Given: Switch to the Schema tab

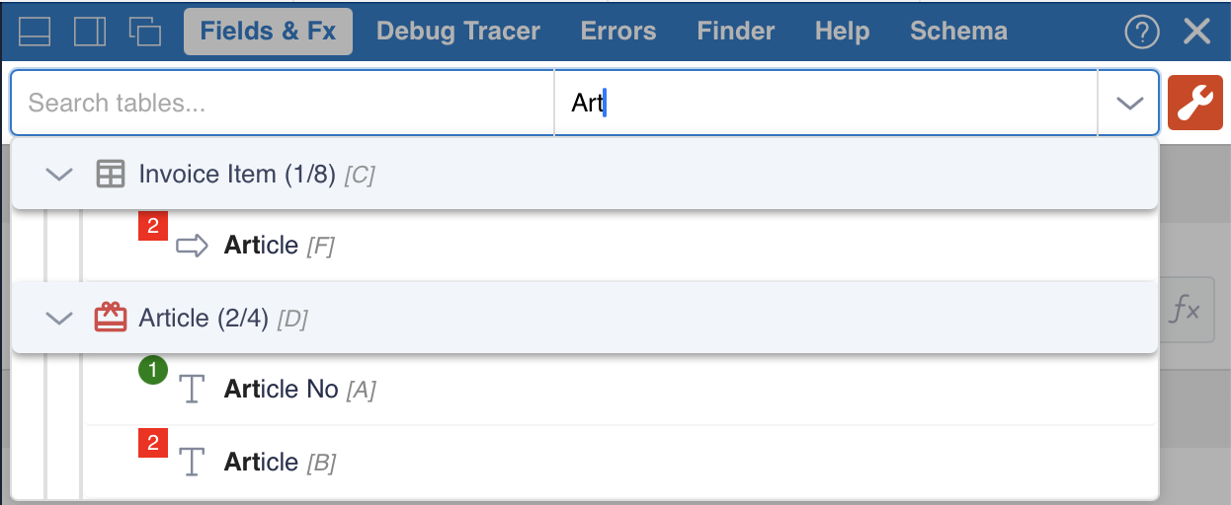Looking at the screenshot, I should click(958, 32).
